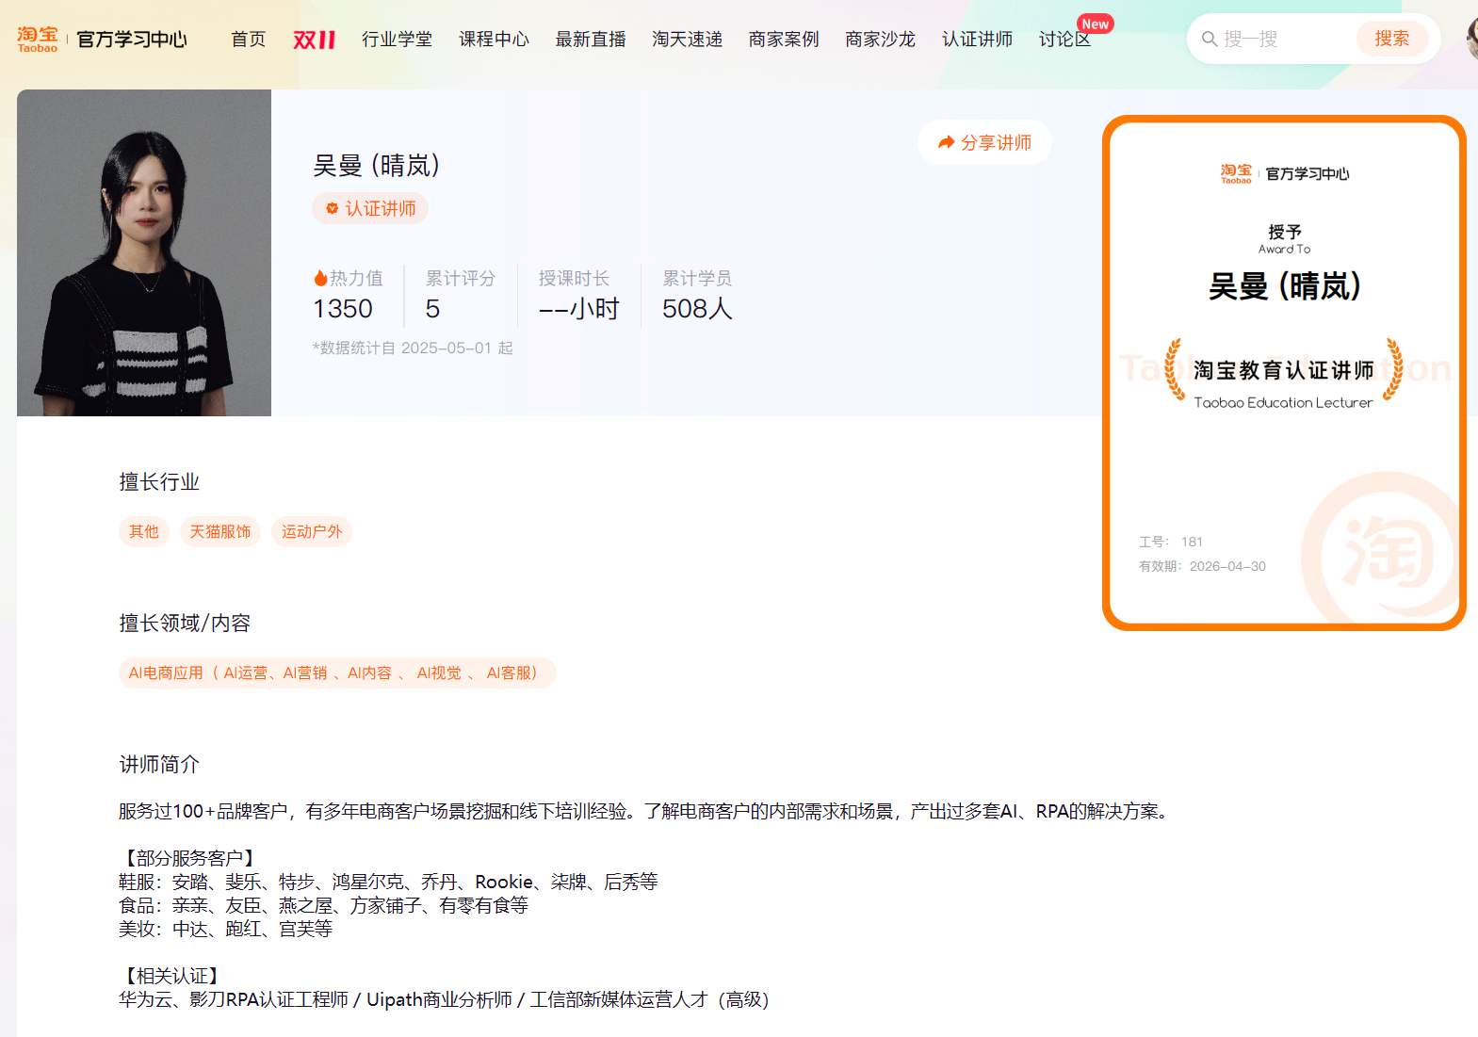Image resolution: width=1478 pixels, height=1037 pixels.
Task: Click the orange 搜索 button
Action: [1392, 39]
